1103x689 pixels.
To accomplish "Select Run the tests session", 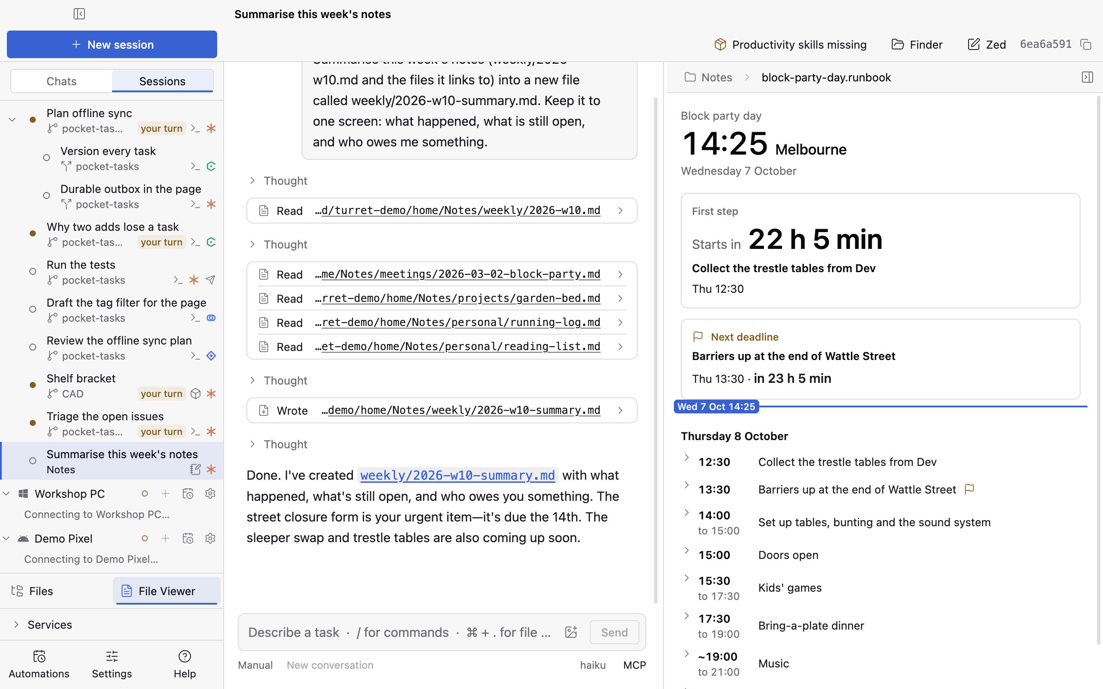I will 112,272.
